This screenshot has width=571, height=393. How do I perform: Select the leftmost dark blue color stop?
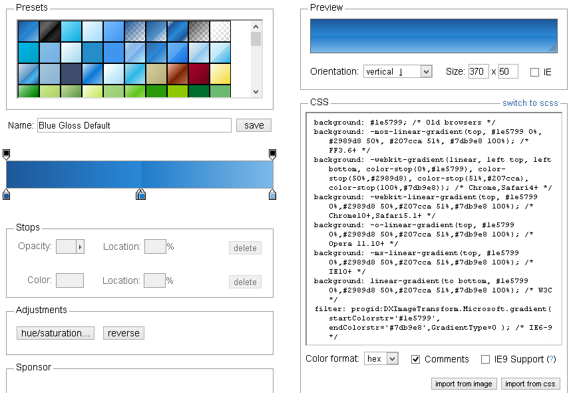6,195
